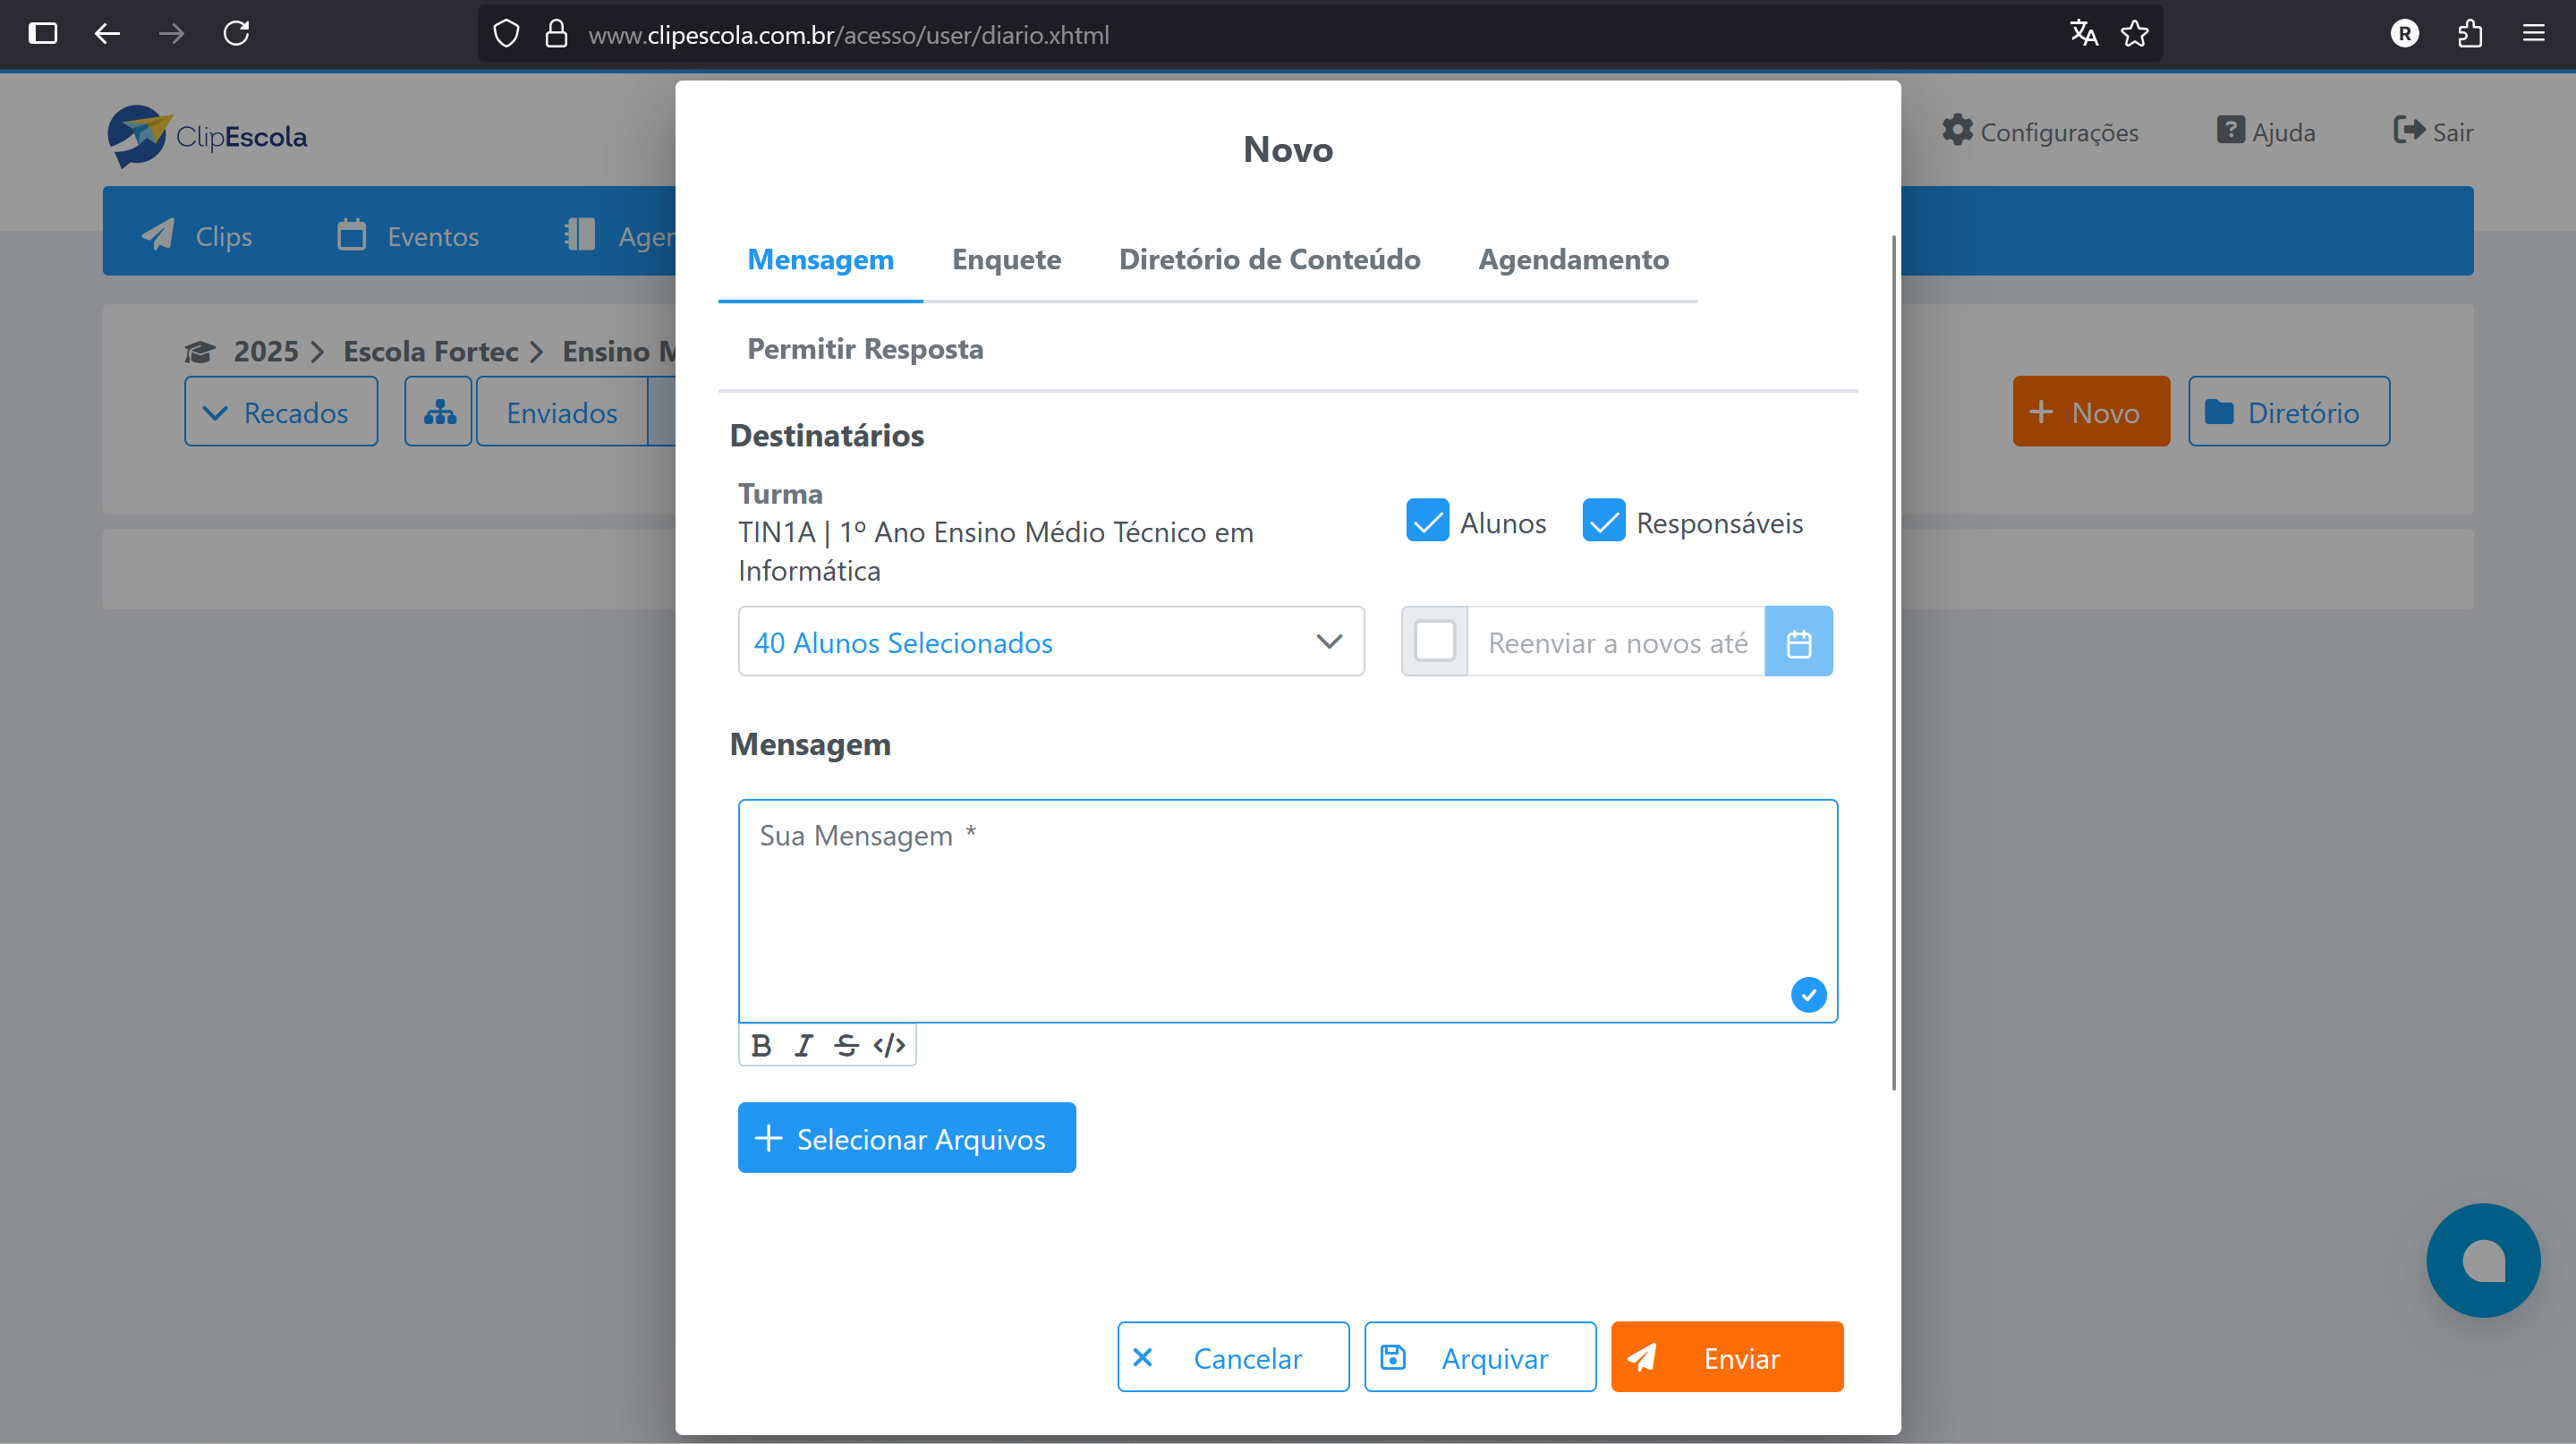Expand the 40 Alunos Selecionados dropdown
This screenshot has width=2576, height=1444.
tap(1050, 642)
